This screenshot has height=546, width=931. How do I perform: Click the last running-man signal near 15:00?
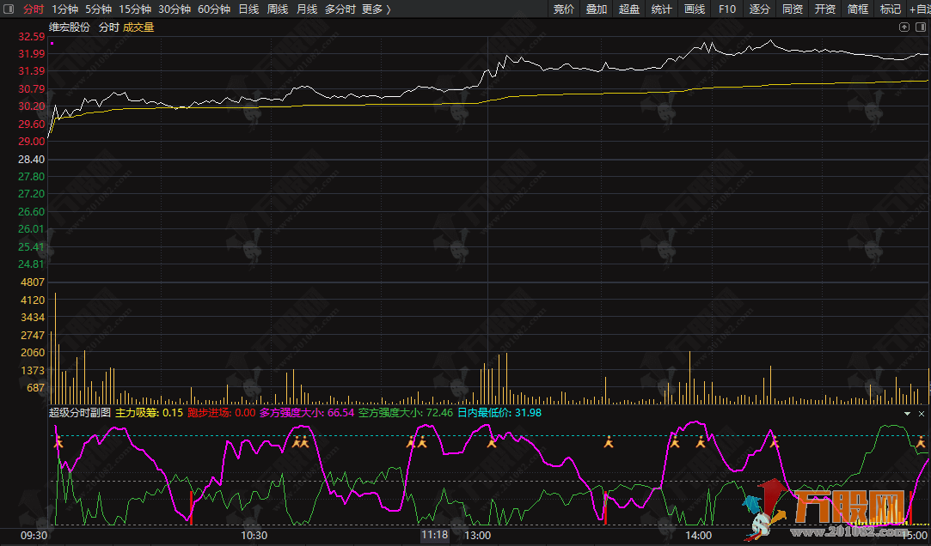tap(921, 443)
